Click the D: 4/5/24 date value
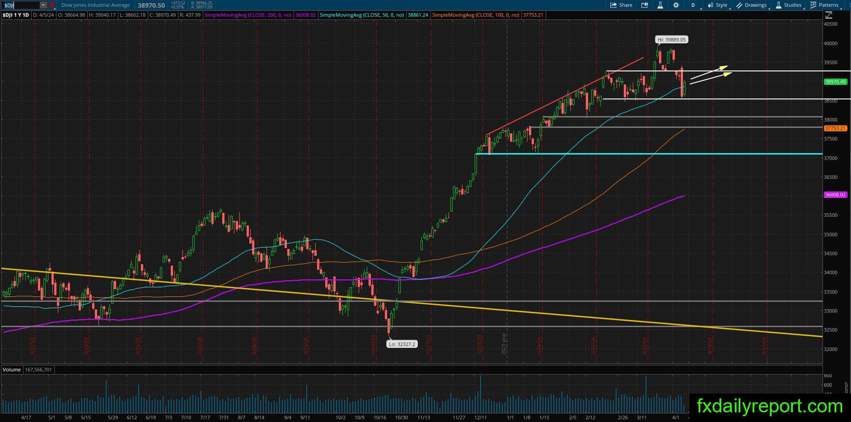Image resolution: width=851 pixels, height=422 pixels. [43, 15]
